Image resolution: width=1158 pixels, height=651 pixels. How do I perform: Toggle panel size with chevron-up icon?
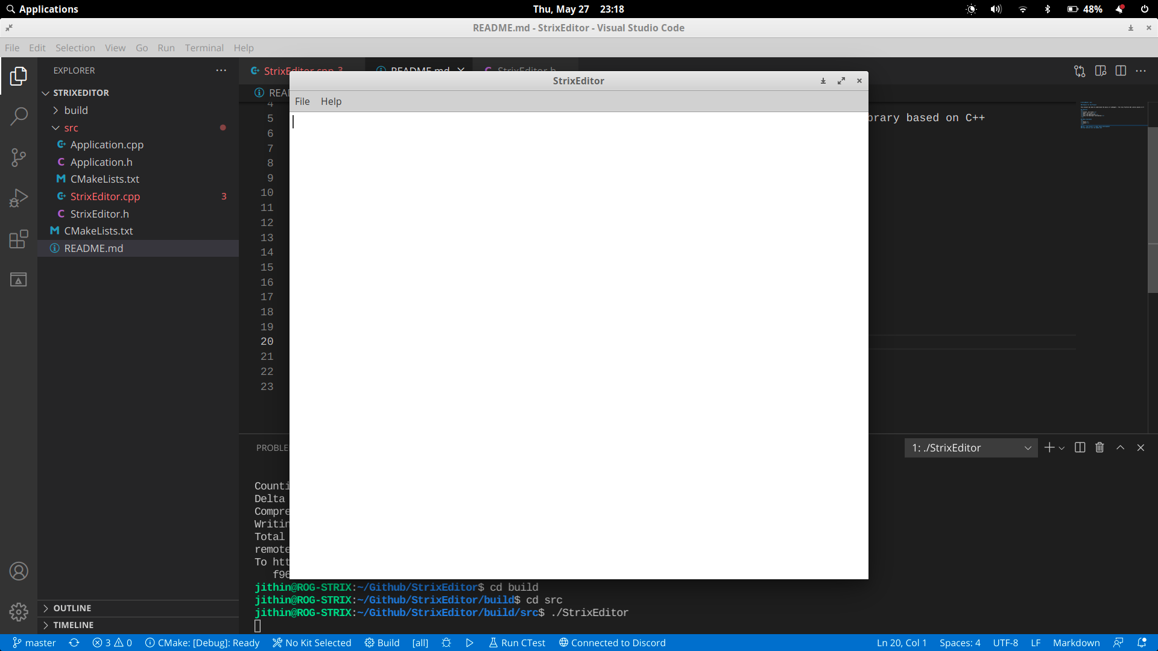tap(1120, 447)
